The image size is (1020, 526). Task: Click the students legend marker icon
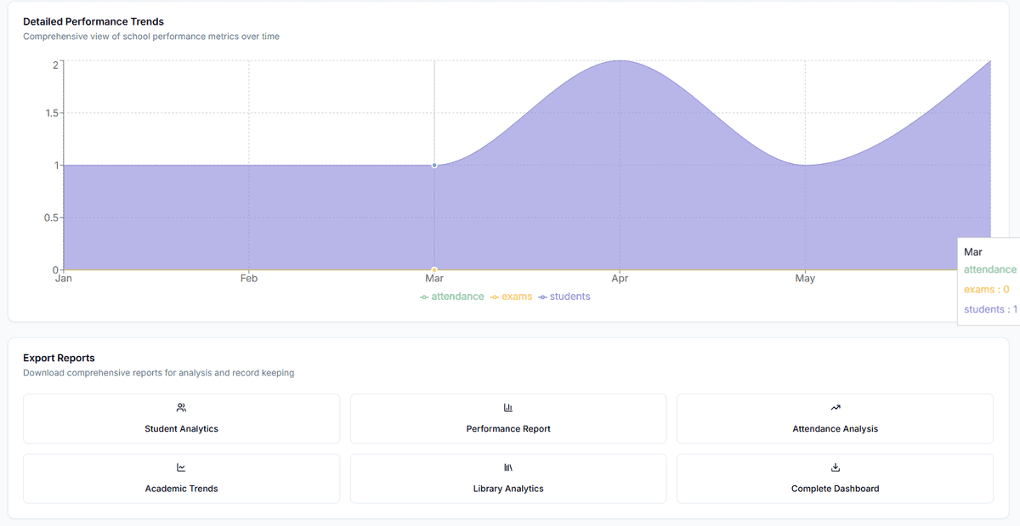541,296
